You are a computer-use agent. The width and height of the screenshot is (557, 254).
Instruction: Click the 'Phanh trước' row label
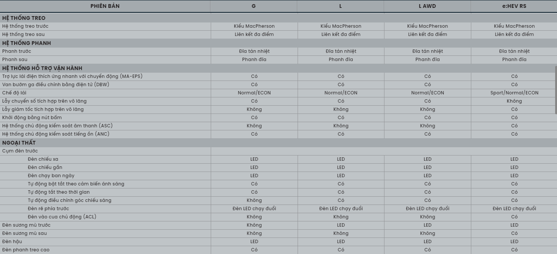16,51
